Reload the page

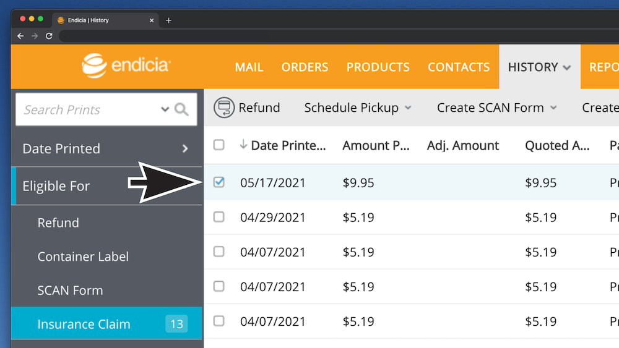pos(49,36)
